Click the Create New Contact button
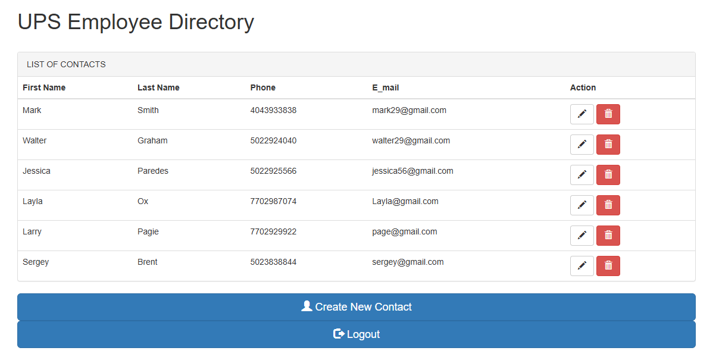 click(356, 307)
